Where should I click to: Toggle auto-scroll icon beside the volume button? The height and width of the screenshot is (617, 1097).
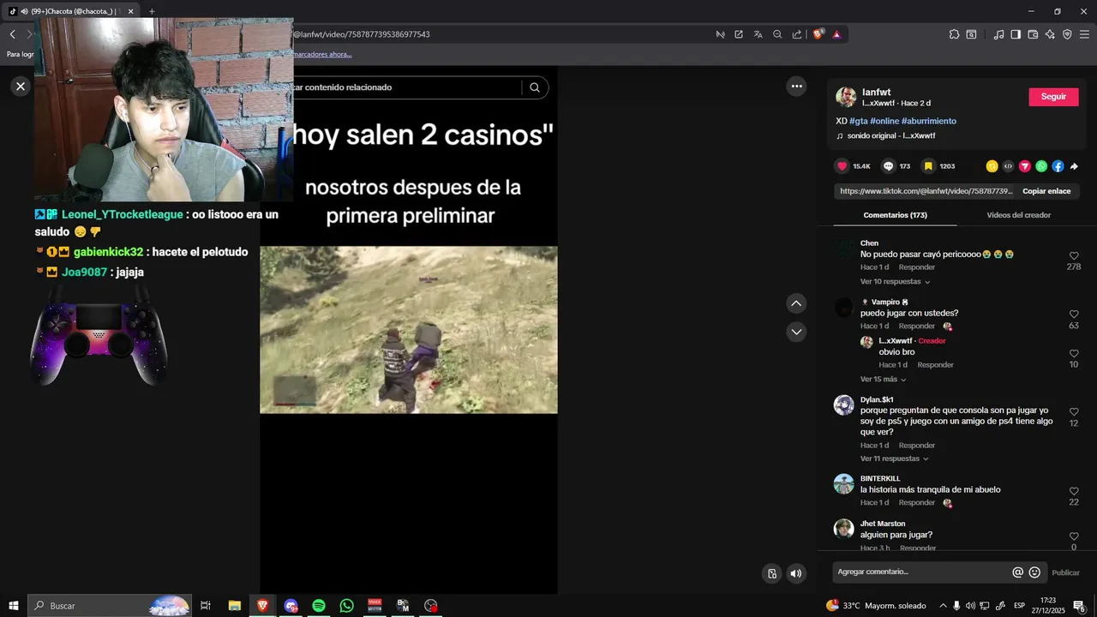click(x=772, y=574)
